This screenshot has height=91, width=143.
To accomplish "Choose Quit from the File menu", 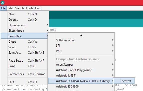I will [24, 82].
